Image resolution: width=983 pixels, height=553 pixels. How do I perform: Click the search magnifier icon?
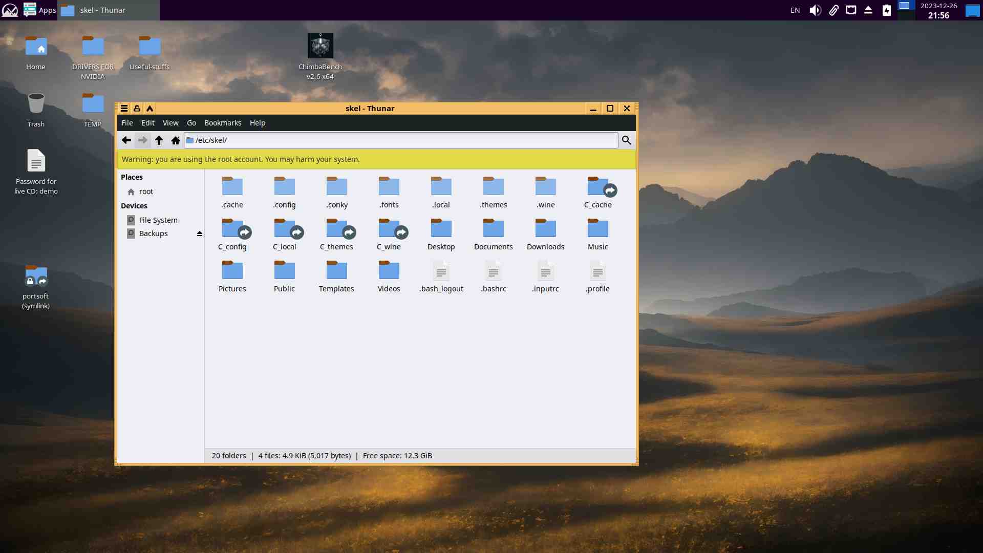626,140
